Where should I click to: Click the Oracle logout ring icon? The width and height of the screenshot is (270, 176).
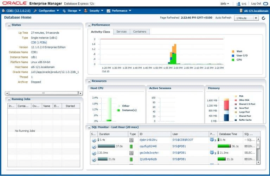click(x=264, y=4)
